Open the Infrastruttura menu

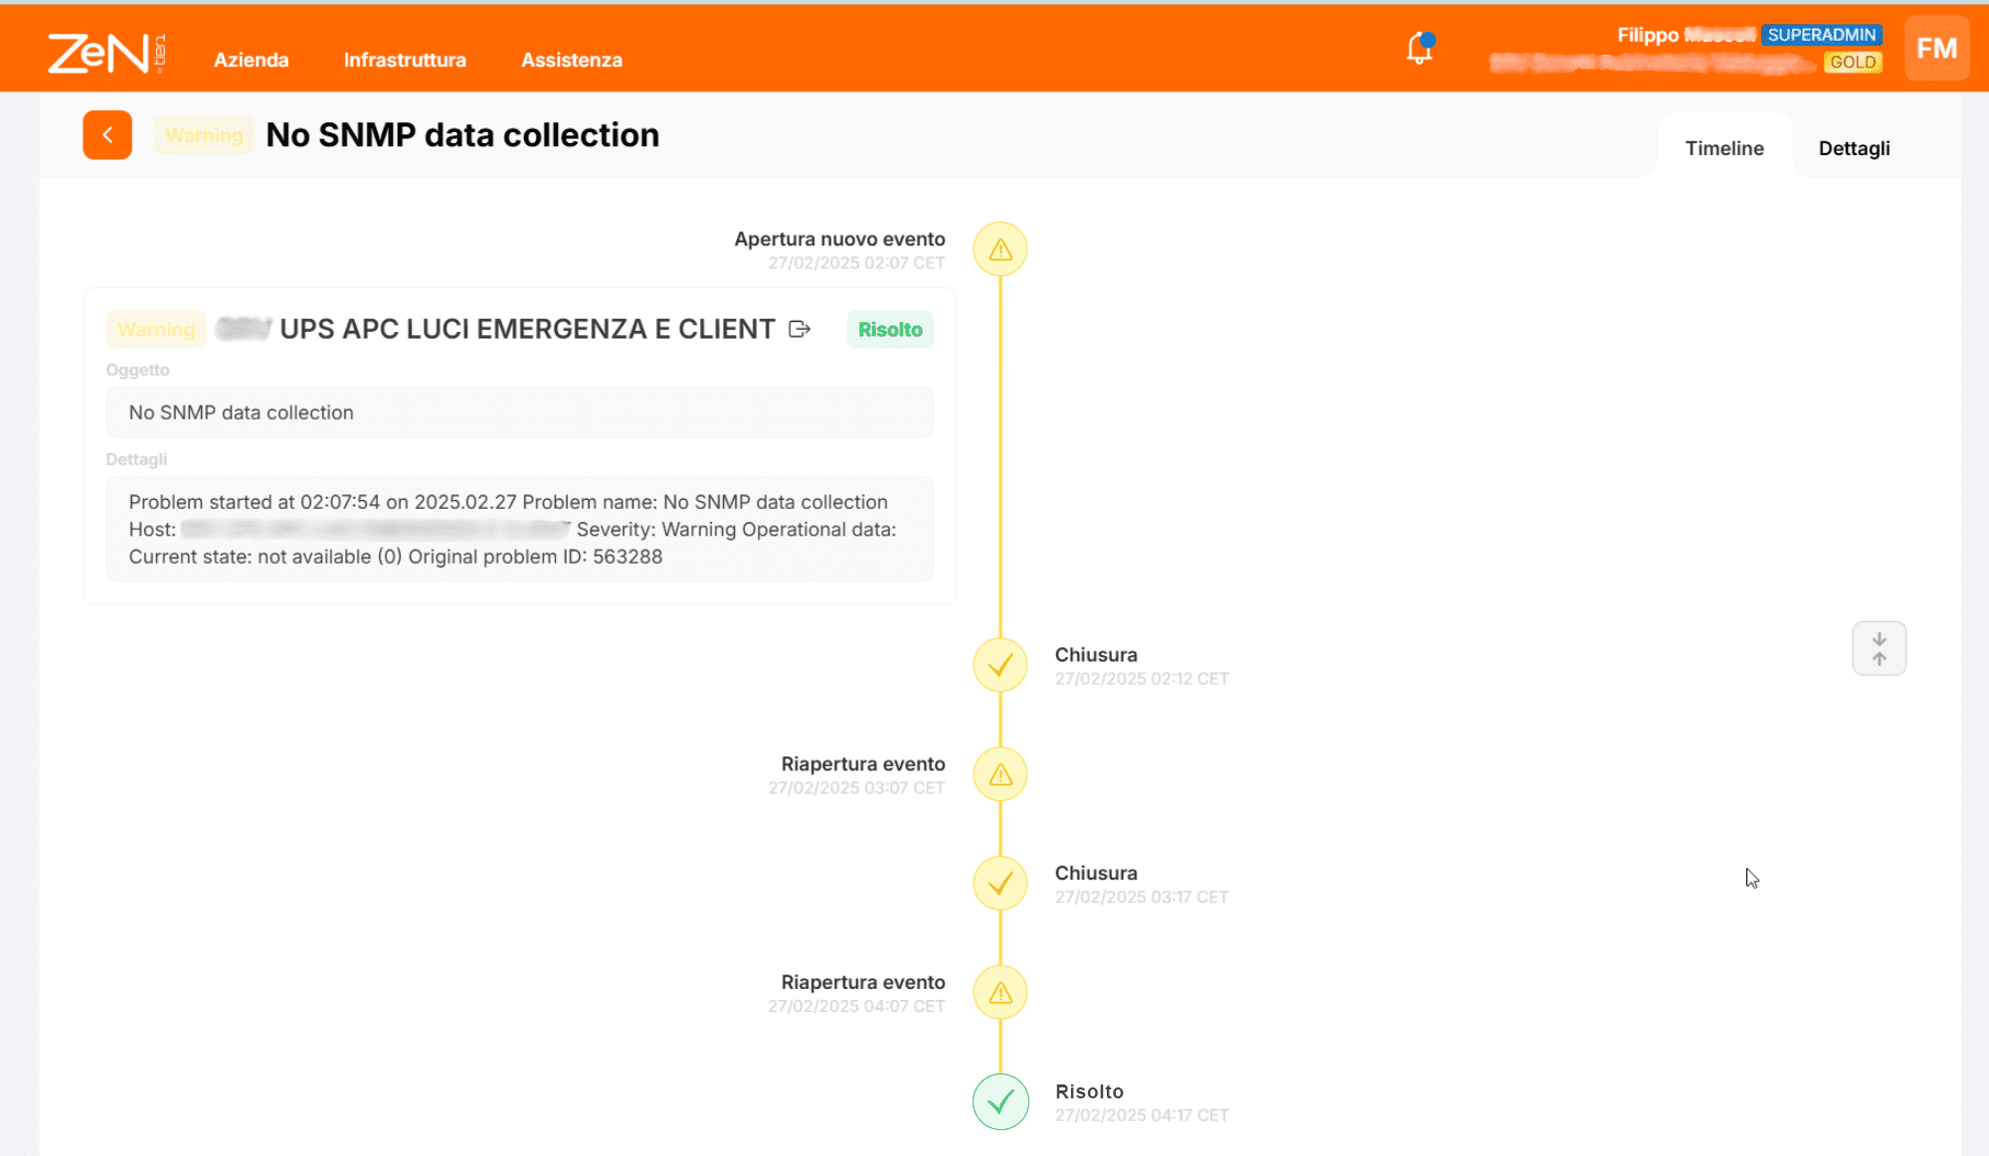[405, 60]
